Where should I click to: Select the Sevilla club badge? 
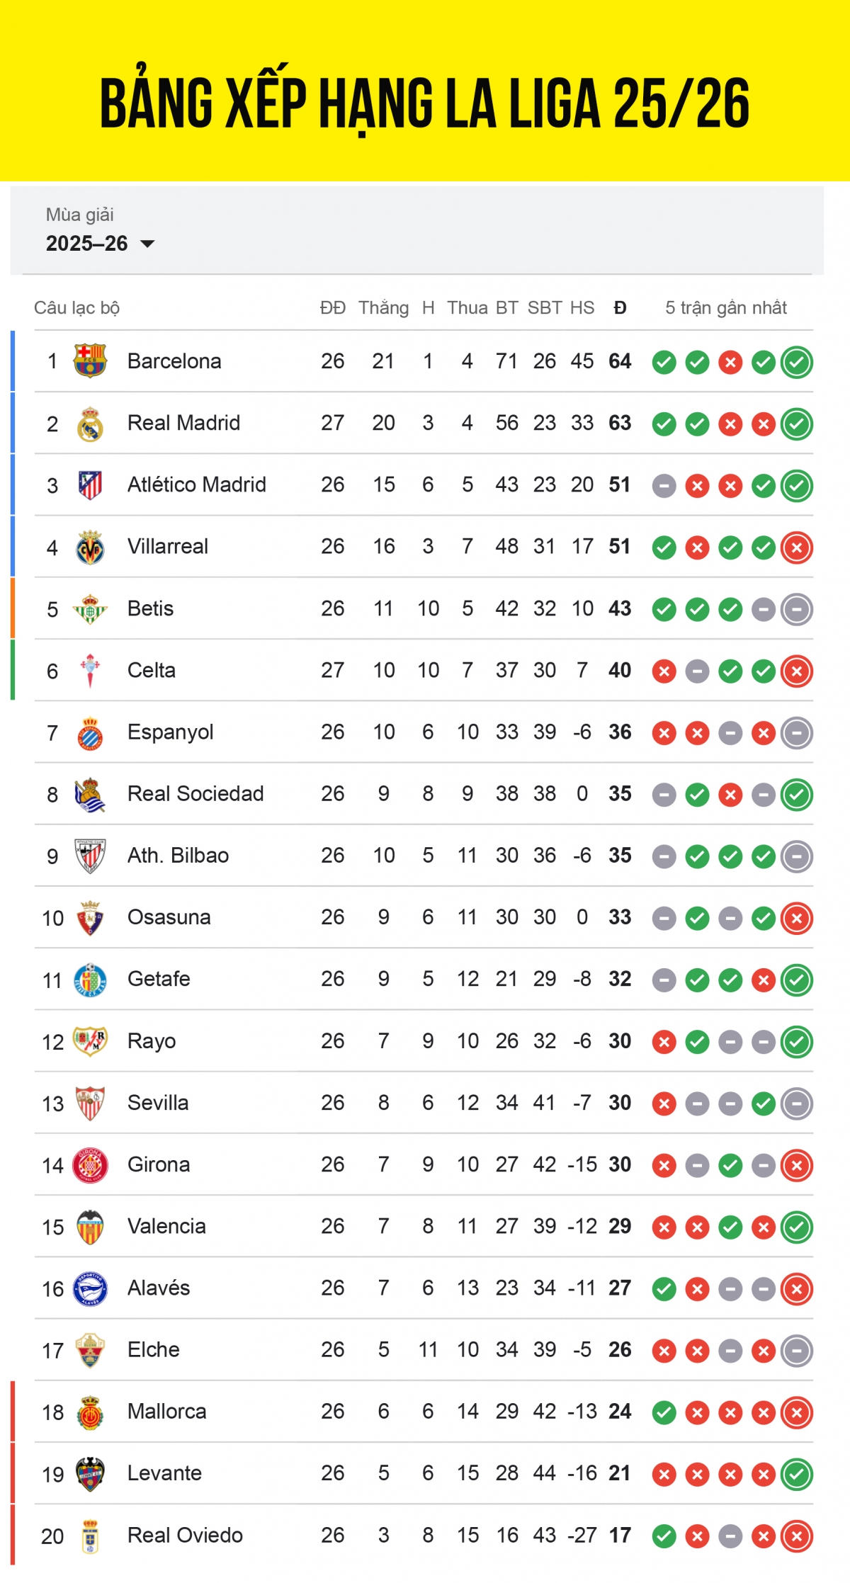[x=91, y=1102]
